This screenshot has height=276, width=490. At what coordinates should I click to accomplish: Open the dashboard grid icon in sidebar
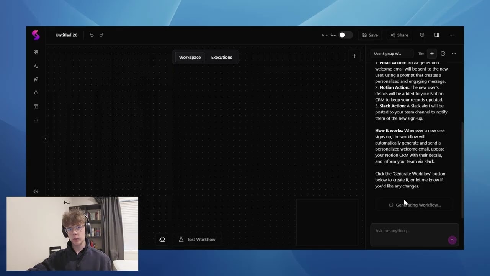(x=36, y=52)
